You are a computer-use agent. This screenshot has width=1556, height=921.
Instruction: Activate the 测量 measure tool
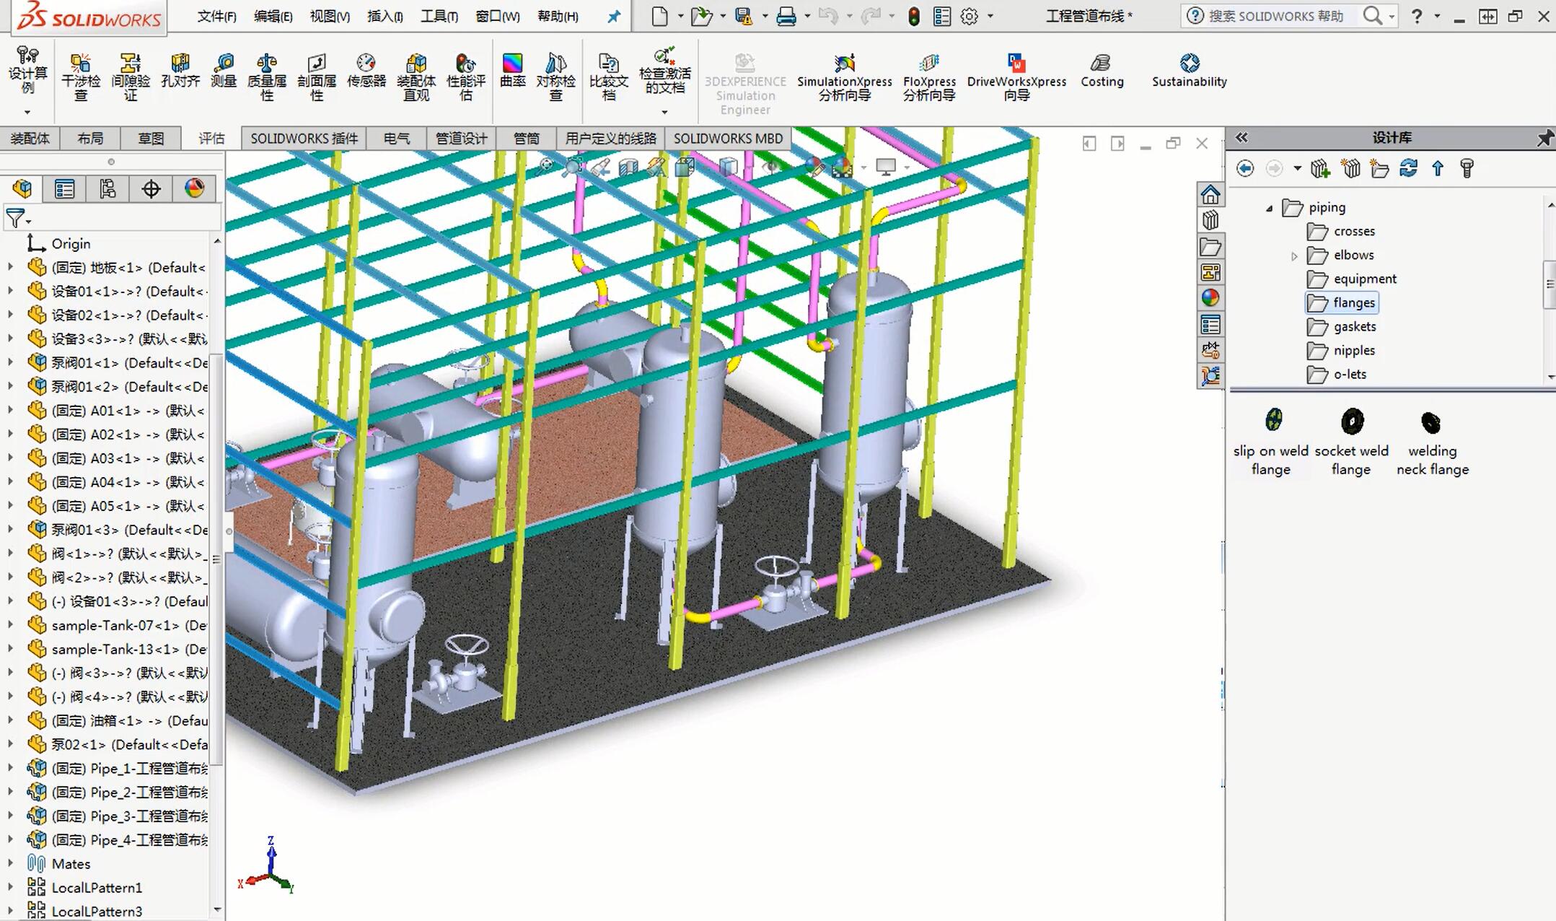(x=224, y=71)
